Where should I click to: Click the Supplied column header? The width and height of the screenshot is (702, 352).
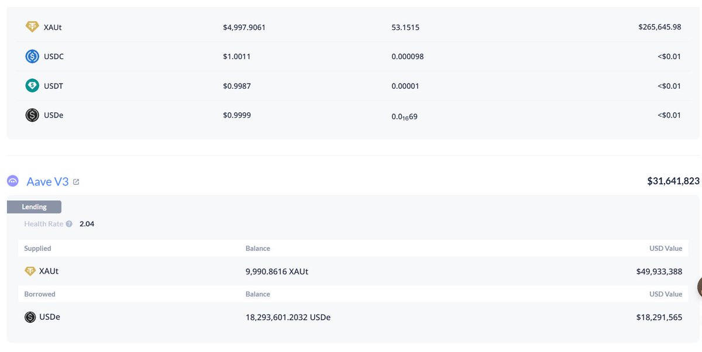(x=37, y=249)
